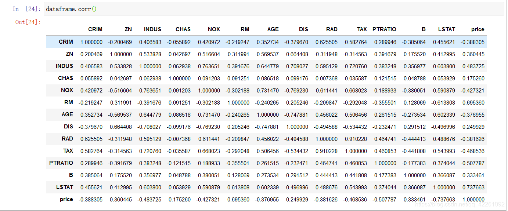Select the Out[24] output prompt
The height and width of the screenshot is (211, 508).
(x=28, y=22)
